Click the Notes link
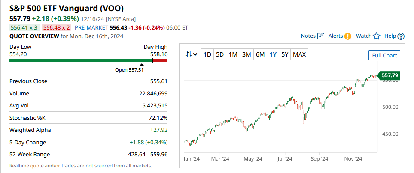The image size is (414, 173). (308, 36)
